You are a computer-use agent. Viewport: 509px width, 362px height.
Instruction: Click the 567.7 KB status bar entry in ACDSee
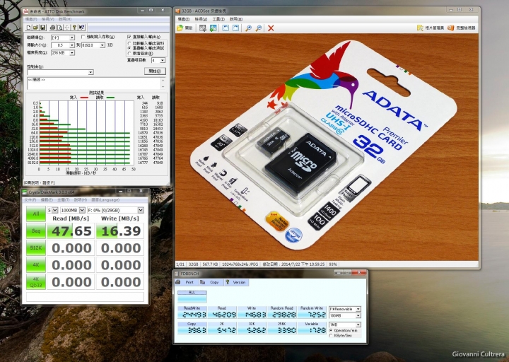211,264
